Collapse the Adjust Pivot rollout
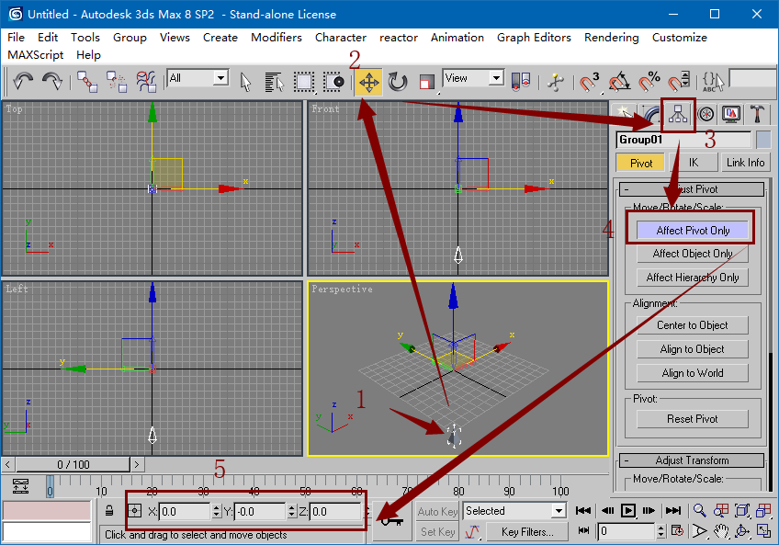779x545 pixels. [x=691, y=189]
